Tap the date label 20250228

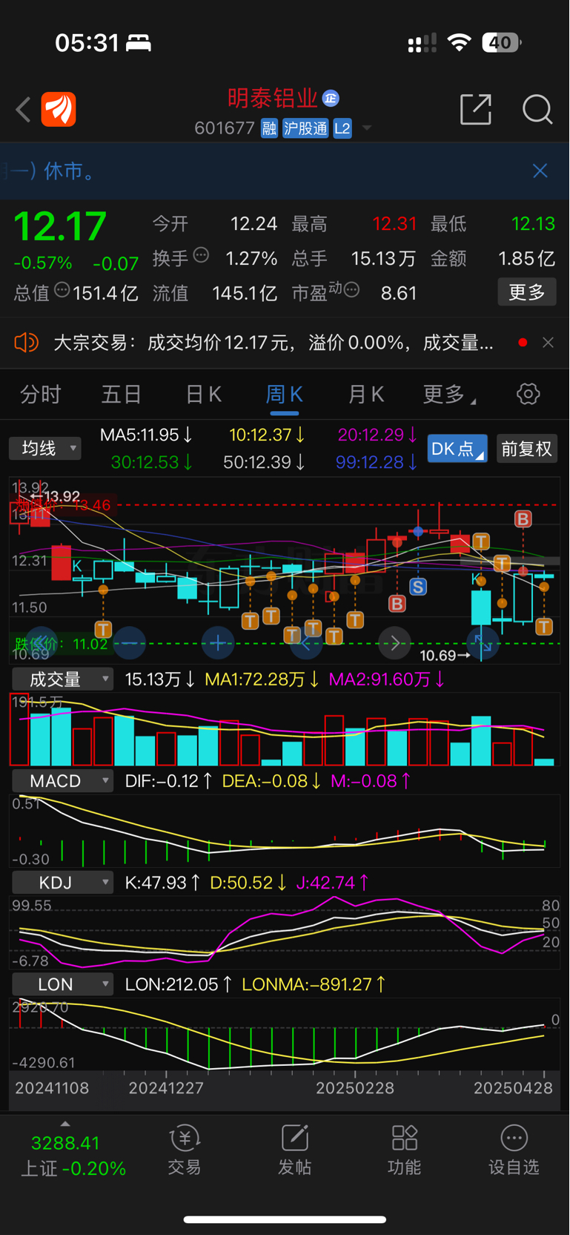pyautogui.click(x=354, y=1088)
